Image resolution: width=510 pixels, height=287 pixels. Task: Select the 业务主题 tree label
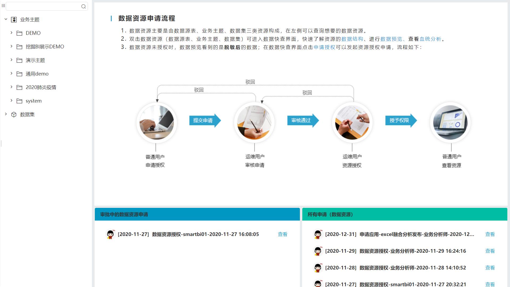coord(30,20)
